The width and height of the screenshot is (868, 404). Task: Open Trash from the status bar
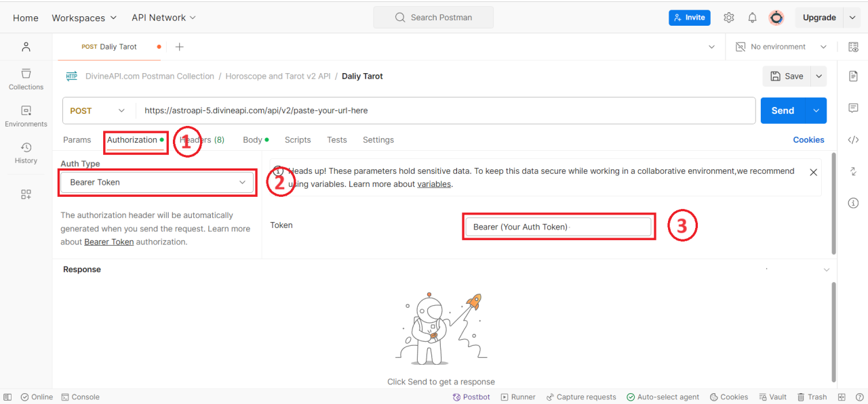[x=812, y=397]
